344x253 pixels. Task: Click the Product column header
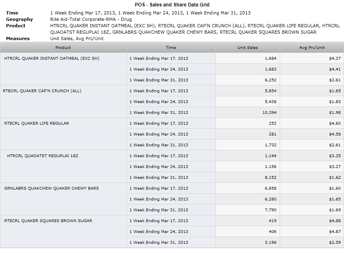coord(63,47)
